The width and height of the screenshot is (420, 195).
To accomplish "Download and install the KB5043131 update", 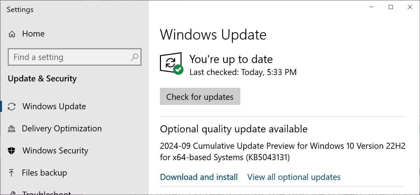I will (x=199, y=177).
